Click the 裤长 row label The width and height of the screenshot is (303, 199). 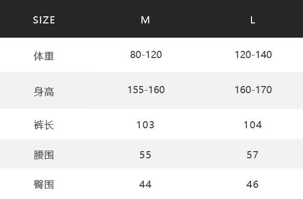click(x=44, y=125)
